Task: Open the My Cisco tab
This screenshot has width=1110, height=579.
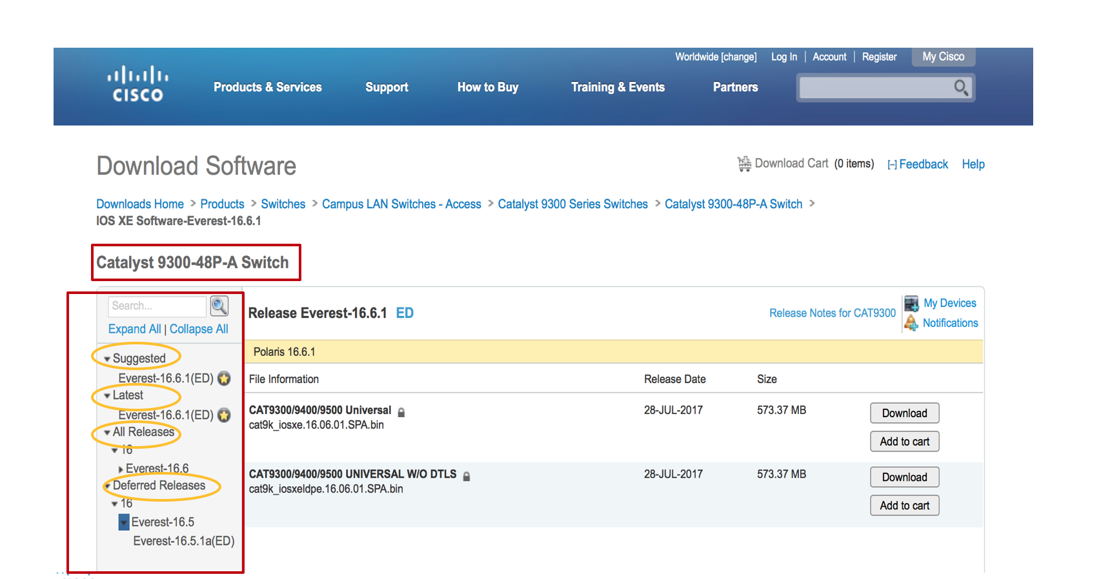Action: coord(943,57)
